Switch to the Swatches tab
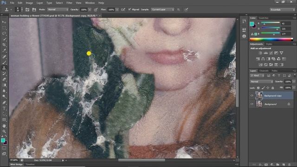 coord(264,18)
